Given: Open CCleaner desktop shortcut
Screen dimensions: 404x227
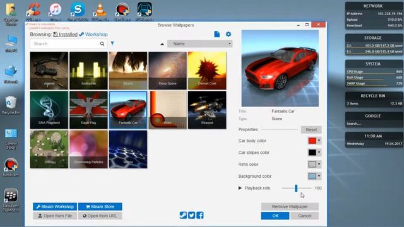Looking at the screenshot, I should point(33,11).
